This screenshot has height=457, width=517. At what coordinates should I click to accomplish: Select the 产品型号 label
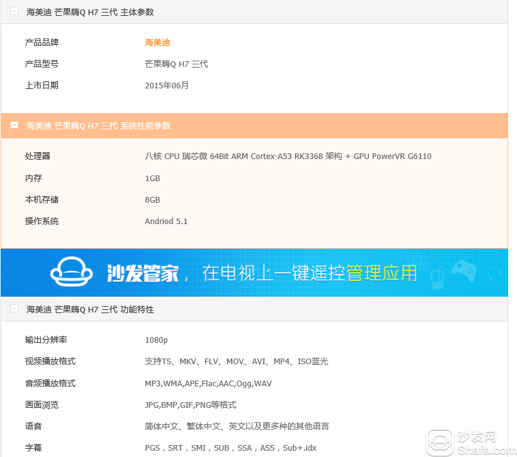42,64
